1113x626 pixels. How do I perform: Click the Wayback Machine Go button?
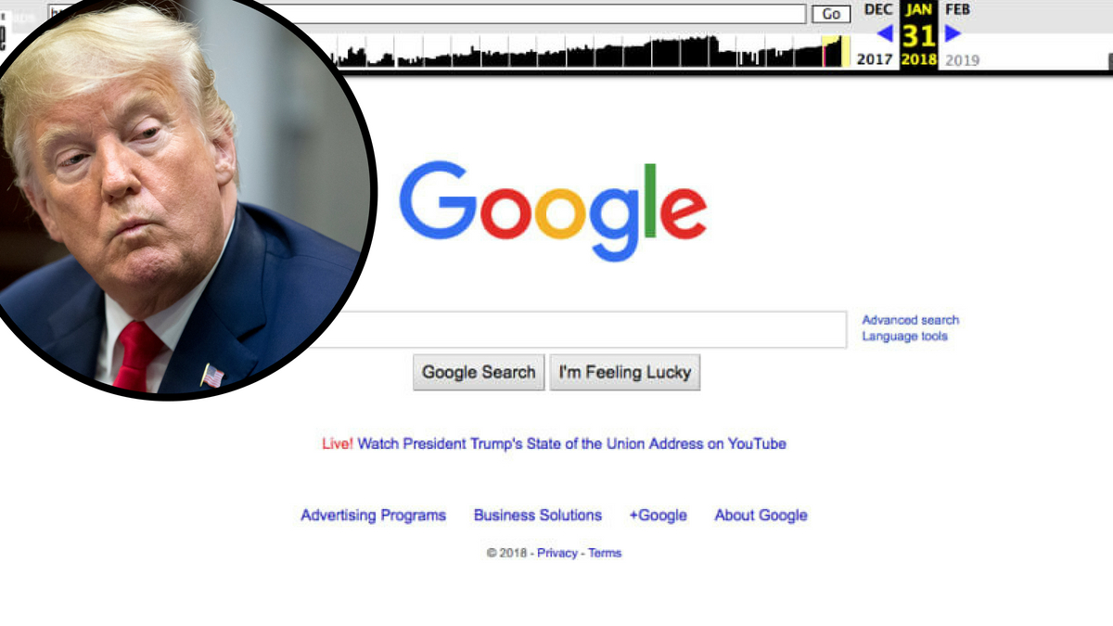(831, 14)
